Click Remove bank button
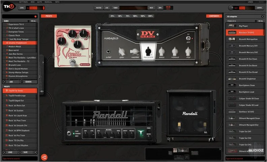This screenshot has width=267, height=162. coord(28,82)
